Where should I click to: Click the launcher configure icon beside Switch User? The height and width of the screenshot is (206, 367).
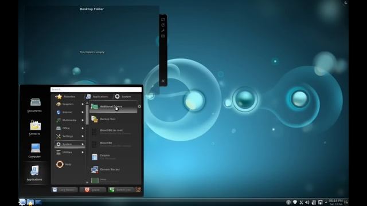[138, 189]
